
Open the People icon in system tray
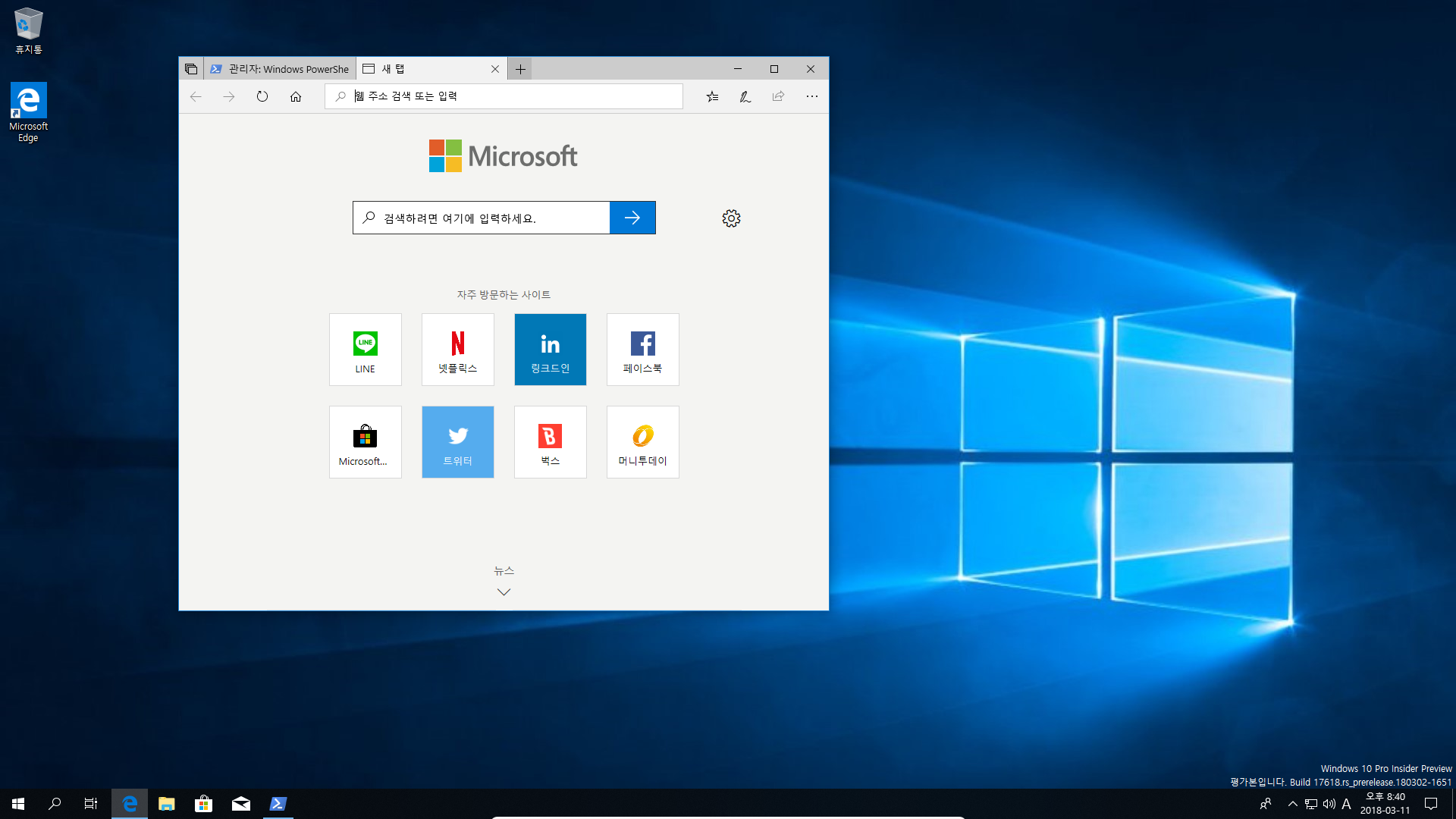1266,804
